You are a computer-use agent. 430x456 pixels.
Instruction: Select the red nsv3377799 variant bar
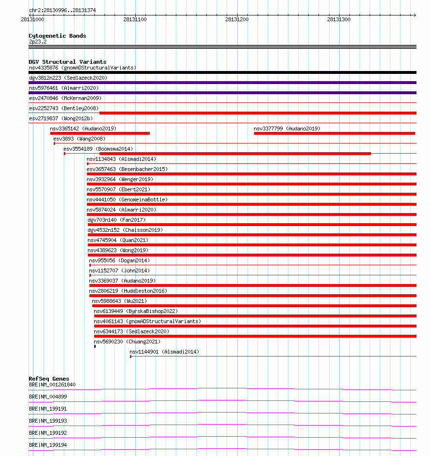click(x=334, y=133)
